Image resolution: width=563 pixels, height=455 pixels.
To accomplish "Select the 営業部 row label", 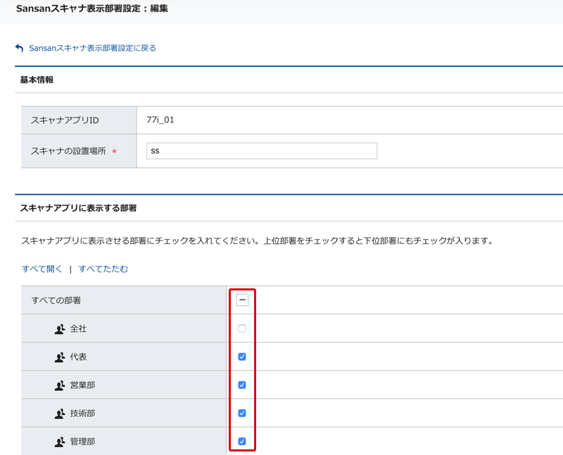I will 82,385.
